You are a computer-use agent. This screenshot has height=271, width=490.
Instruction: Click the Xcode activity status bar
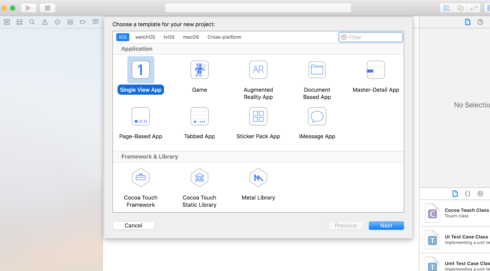click(258, 8)
